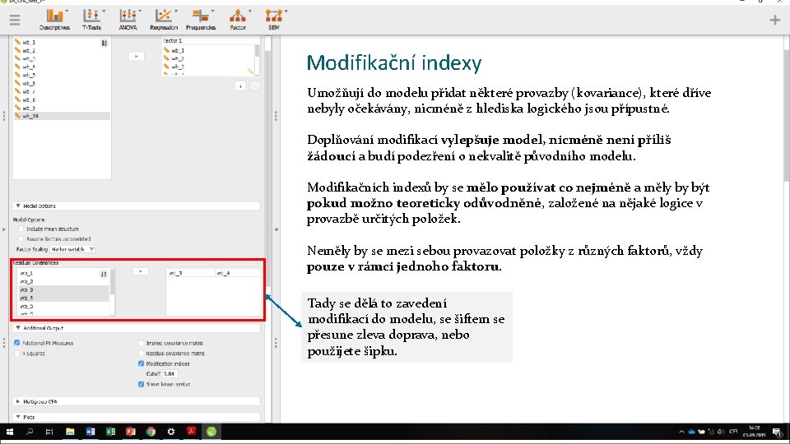This screenshot has height=444, width=790.
Task: Click the arrow button to move residual covariance pair
Action: 140,271
